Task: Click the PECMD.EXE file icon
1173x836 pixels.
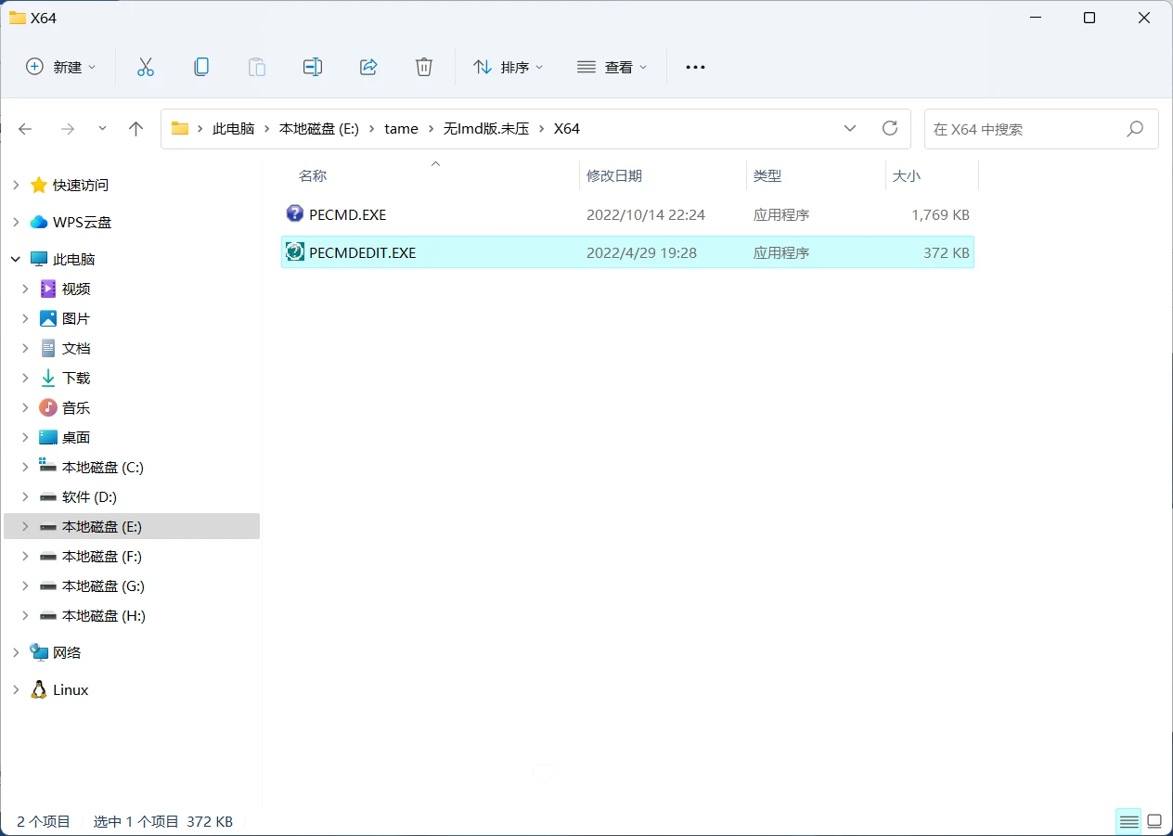Action: pyautogui.click(x=295, y=214)
